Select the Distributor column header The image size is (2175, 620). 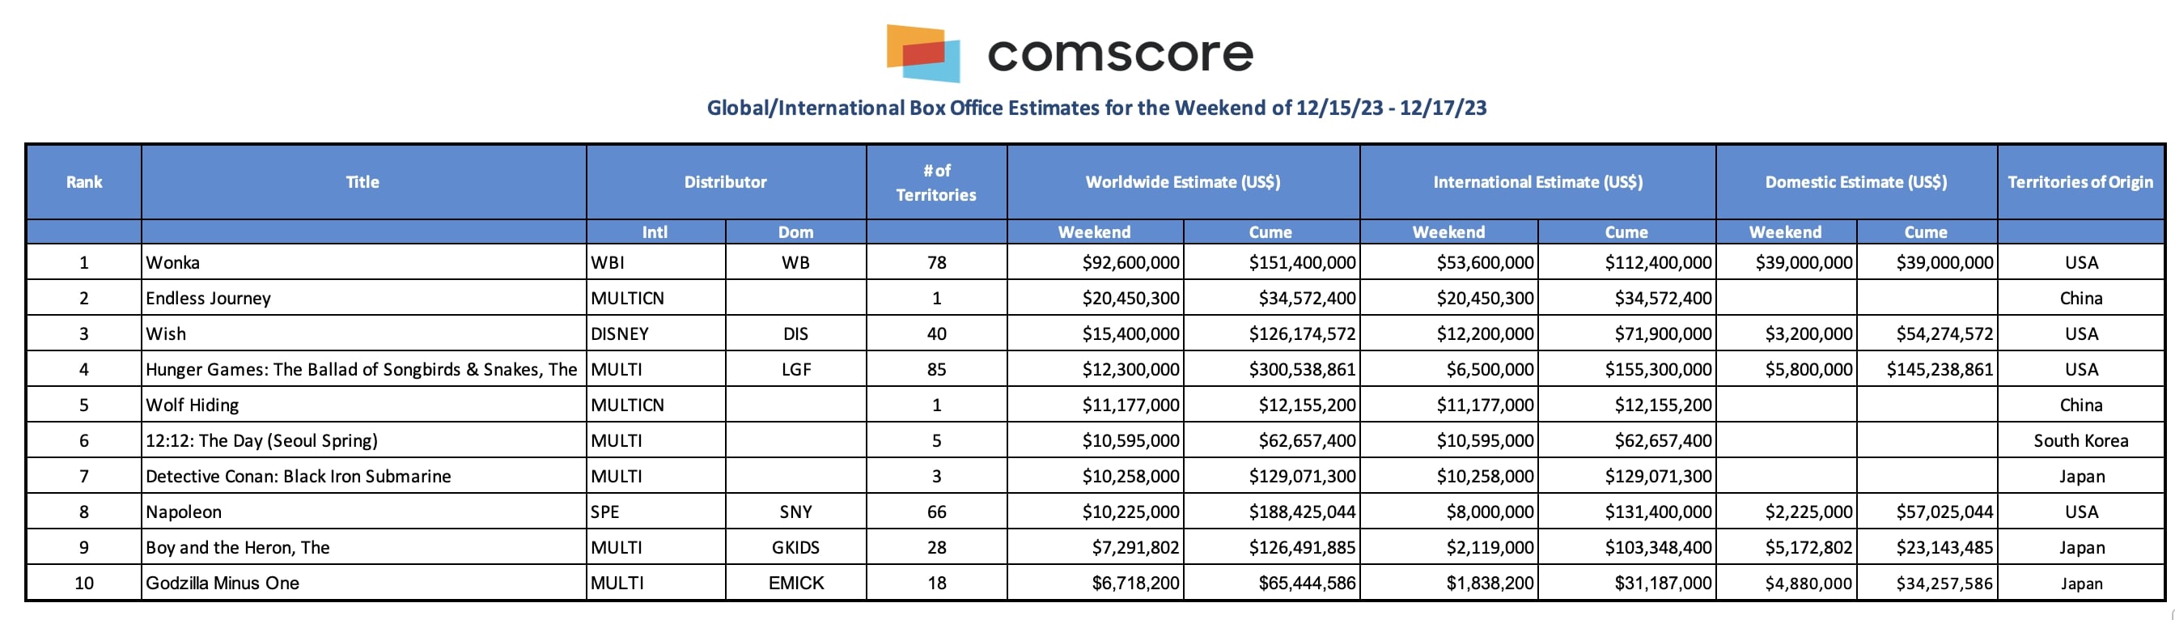point(725,182)
